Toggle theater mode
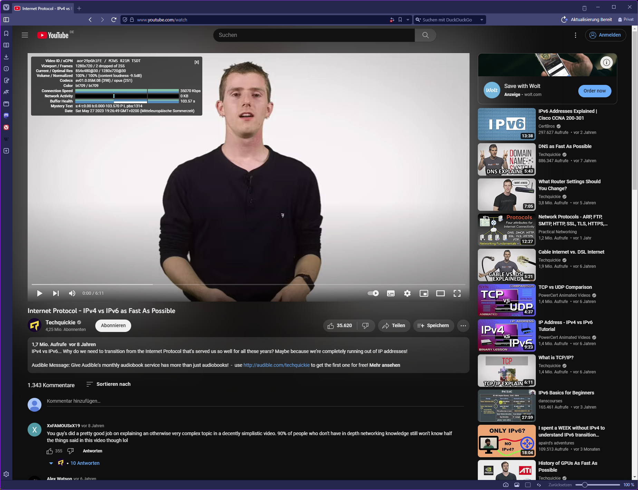Viewport: 638px width, 490px height. point(441,293)
